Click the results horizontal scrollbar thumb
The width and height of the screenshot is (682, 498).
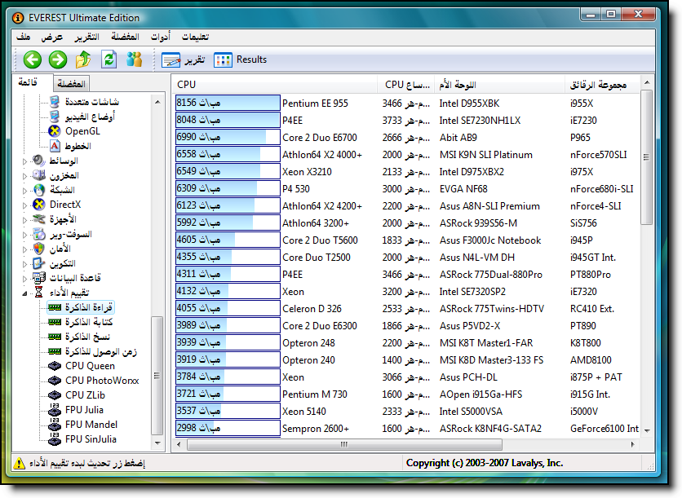pos(344,444)
